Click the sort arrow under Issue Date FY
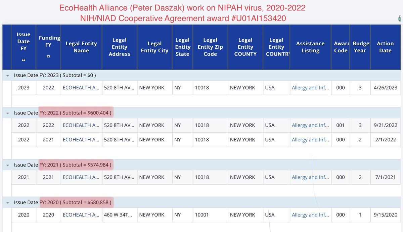The image size is (403, 232). tap(24, 59)
